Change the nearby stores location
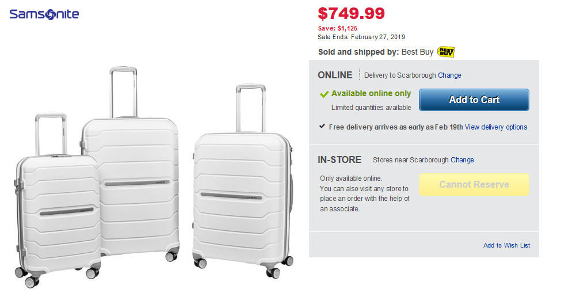The width and height of the screenshot is (580, 308). tap(462, 160)
